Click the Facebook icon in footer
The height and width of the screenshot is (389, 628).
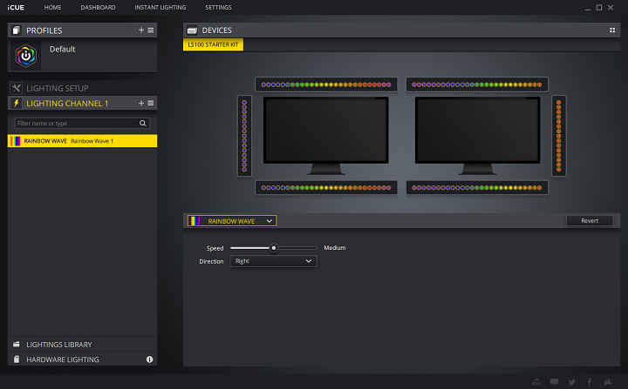(590, 382)
